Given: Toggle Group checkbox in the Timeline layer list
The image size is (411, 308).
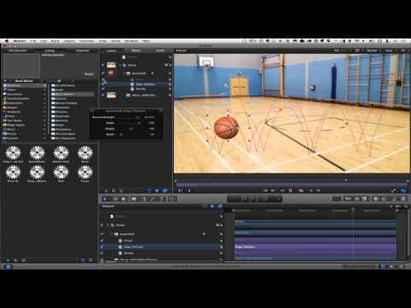Looking at the screenshot, I should pyautogui.click(x=102, y=225).
